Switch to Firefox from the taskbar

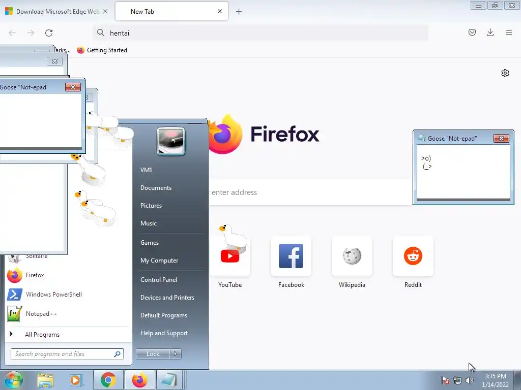pyautogui.click(x=139, y=380)
